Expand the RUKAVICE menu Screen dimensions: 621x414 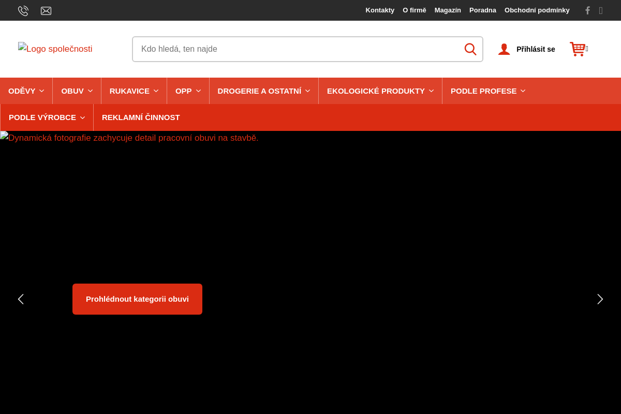[134, 91]
